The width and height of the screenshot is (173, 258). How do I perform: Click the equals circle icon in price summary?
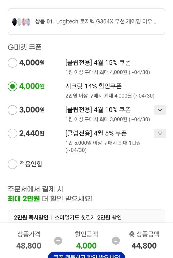[116, 241]
